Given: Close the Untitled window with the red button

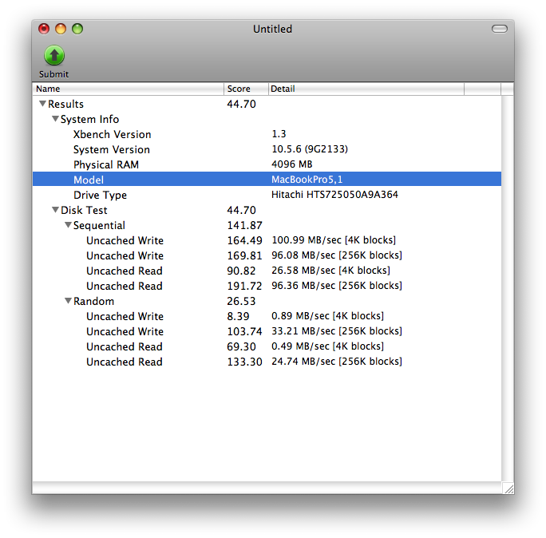Looking at the screenshot, I should [x=44, y=29].
